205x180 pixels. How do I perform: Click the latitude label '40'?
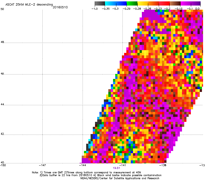pos(2,163)
